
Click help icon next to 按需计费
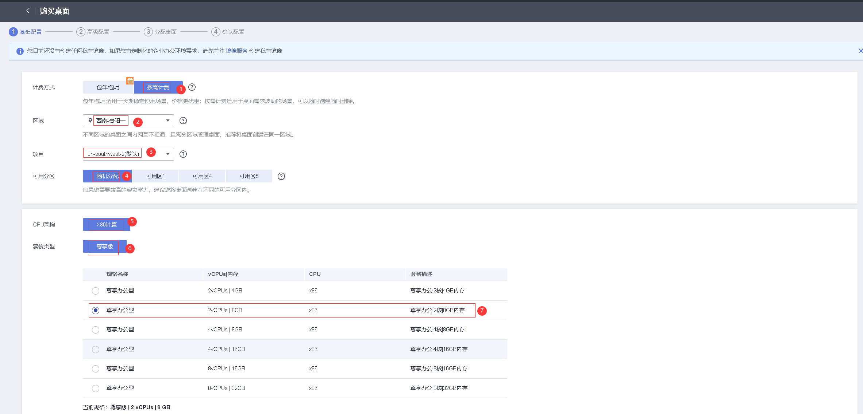point(192,87)
